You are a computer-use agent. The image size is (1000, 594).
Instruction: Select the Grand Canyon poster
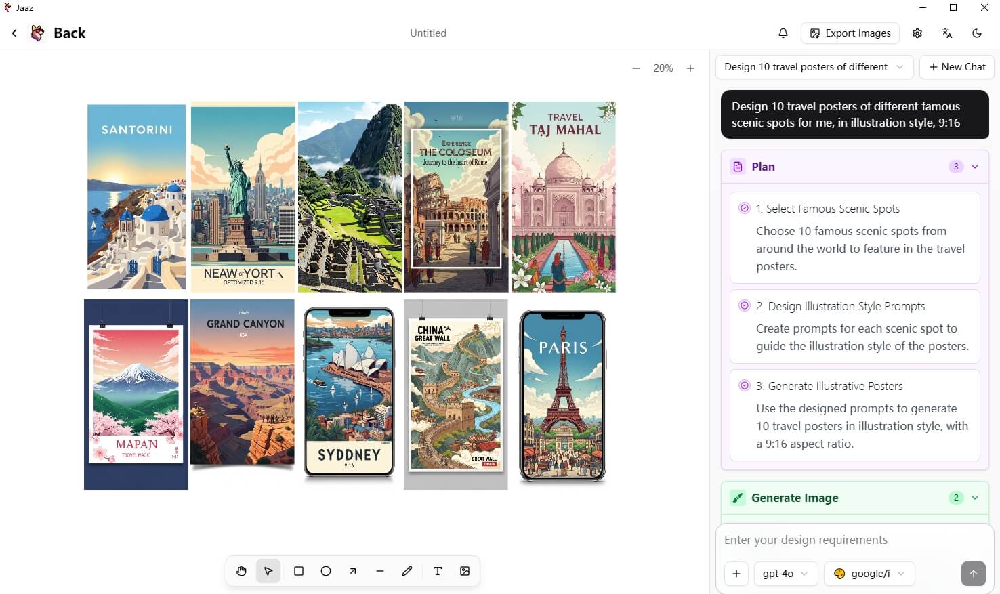(x=243, y=383)
